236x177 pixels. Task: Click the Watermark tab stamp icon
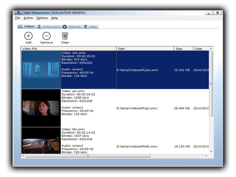(39, 27)
